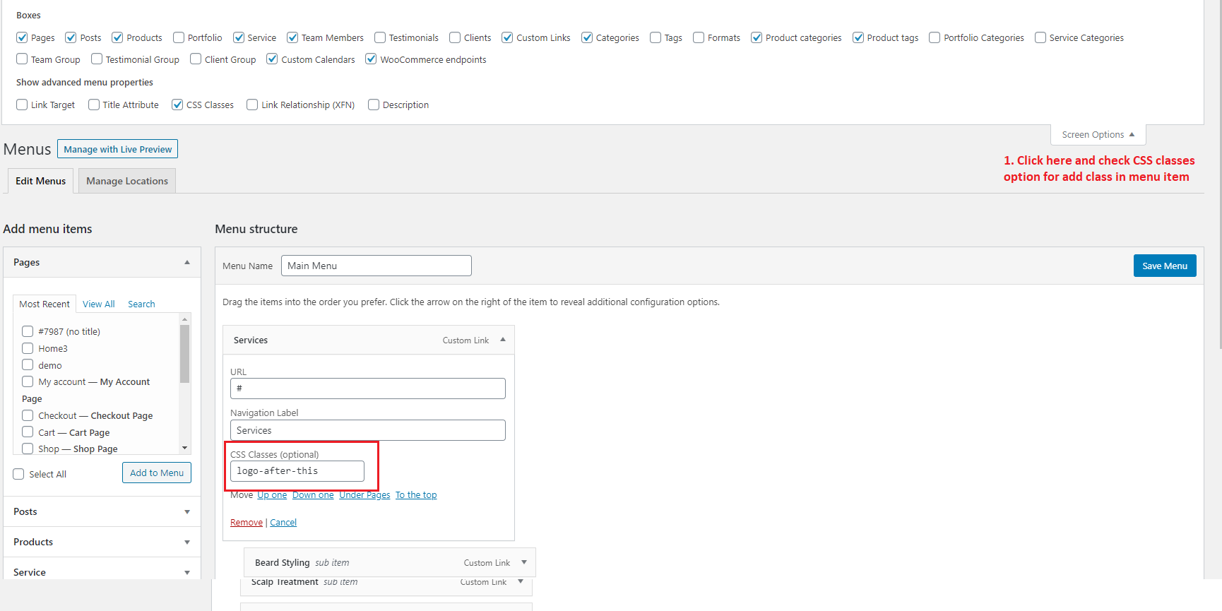Uncheck CSS Classes advanced property
This screenshot has height=611, width=1222.
tap(177, 105)
